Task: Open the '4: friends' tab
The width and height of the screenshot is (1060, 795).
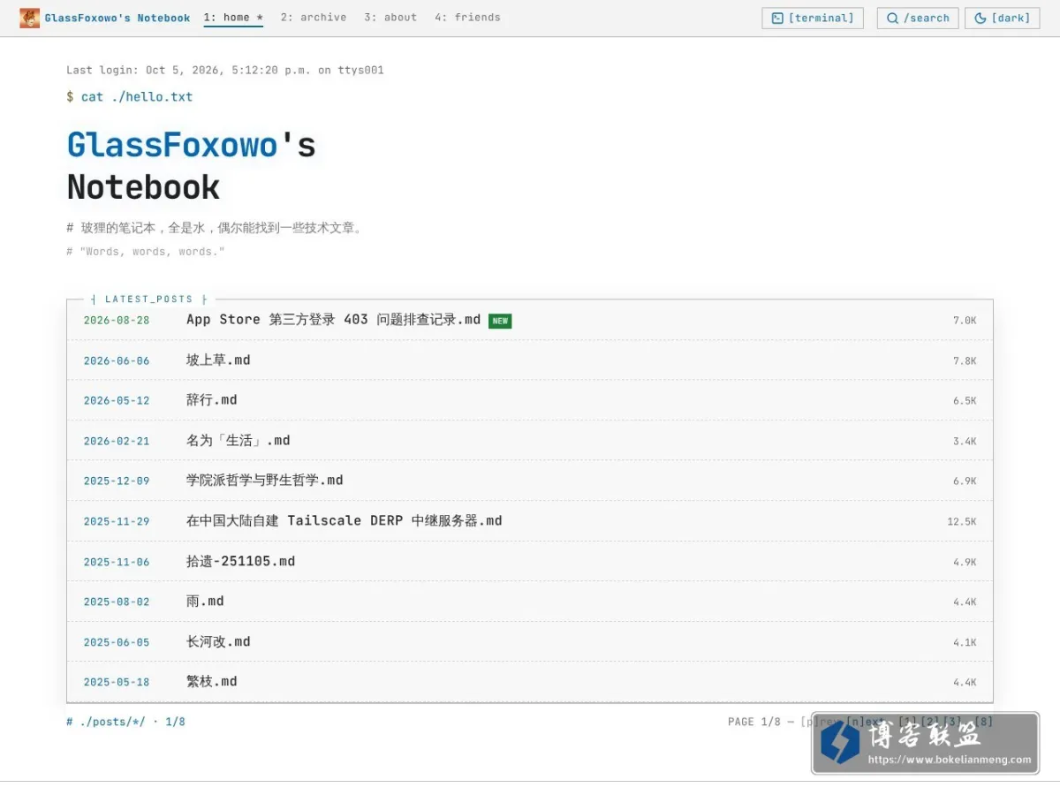Action: 467,18
